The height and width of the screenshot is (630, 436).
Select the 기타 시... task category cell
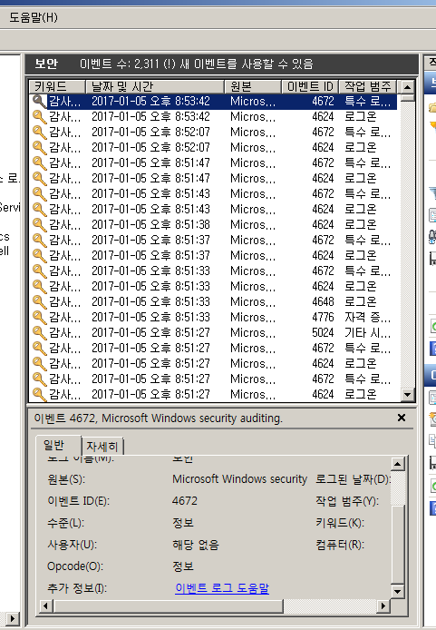tap(367, 332)
